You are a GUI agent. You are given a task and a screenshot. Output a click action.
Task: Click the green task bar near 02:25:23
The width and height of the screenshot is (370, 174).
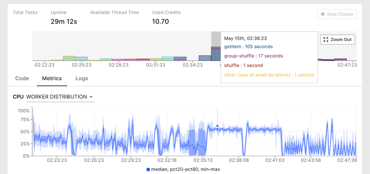(69, 58)
